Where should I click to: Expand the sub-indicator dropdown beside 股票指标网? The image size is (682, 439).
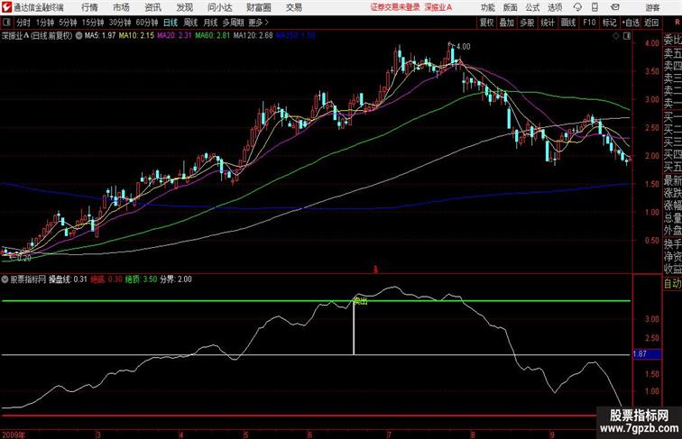pyautogui.click(x=5, y=279)
